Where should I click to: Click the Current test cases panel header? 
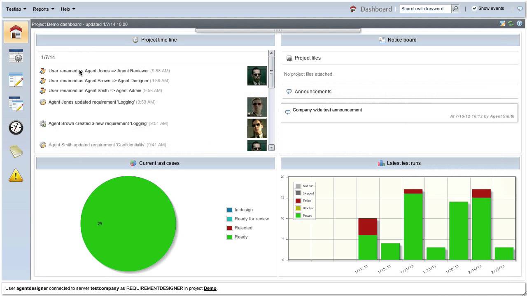click(156, 163)
